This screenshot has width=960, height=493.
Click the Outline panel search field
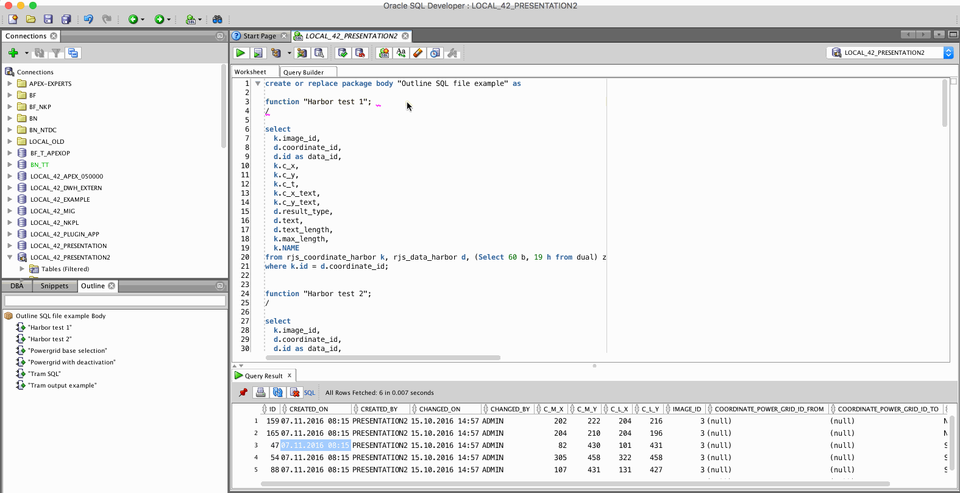pos(115,300)
